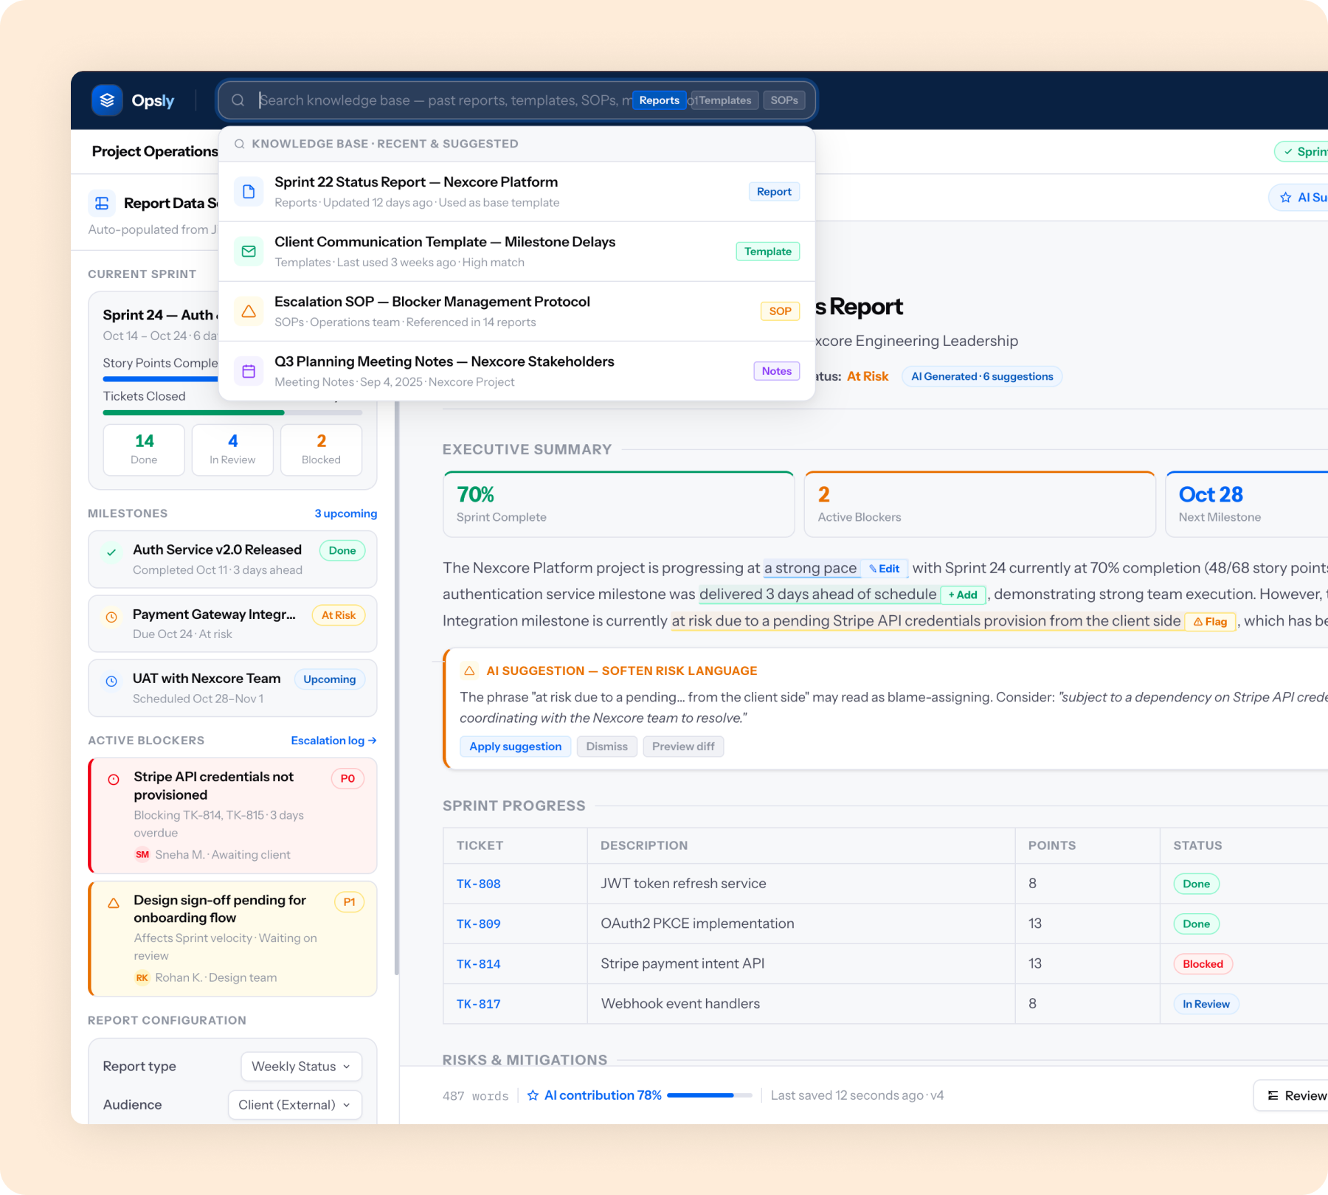The height and width of the screenshot is (1195, 1328).
Task: Open ticket TK-809 link
Action: [478, 924]
